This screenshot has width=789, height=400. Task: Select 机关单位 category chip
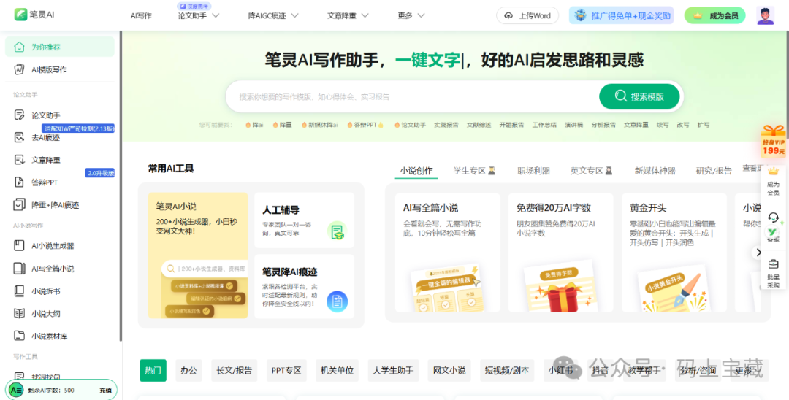pyautogui.click(x=337, y=370)
